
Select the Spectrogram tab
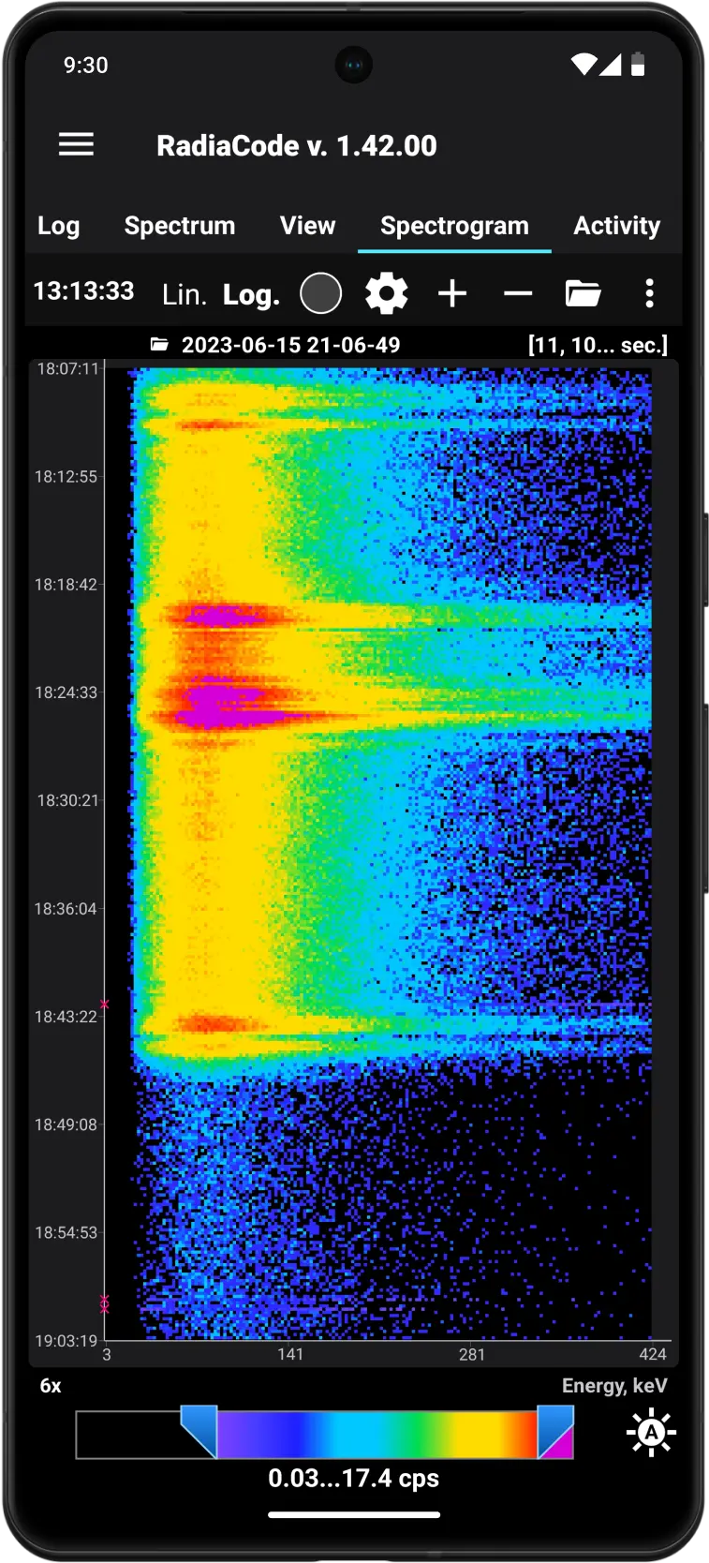454,226
